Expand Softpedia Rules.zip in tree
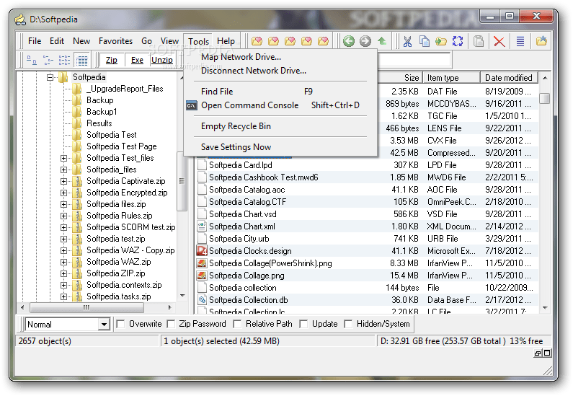 pyautogui.click(x=63, y=216)
